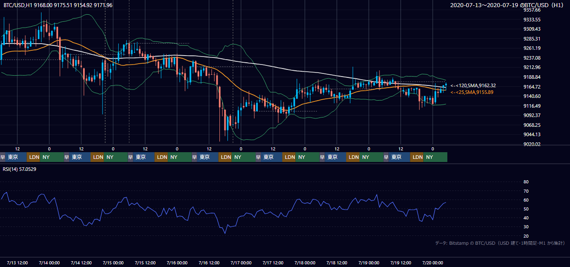Image resolution: width=570 pixels, height=267 pixels.
Task: Select the 7/14 12:00 date label
Action: pos(82,263)
